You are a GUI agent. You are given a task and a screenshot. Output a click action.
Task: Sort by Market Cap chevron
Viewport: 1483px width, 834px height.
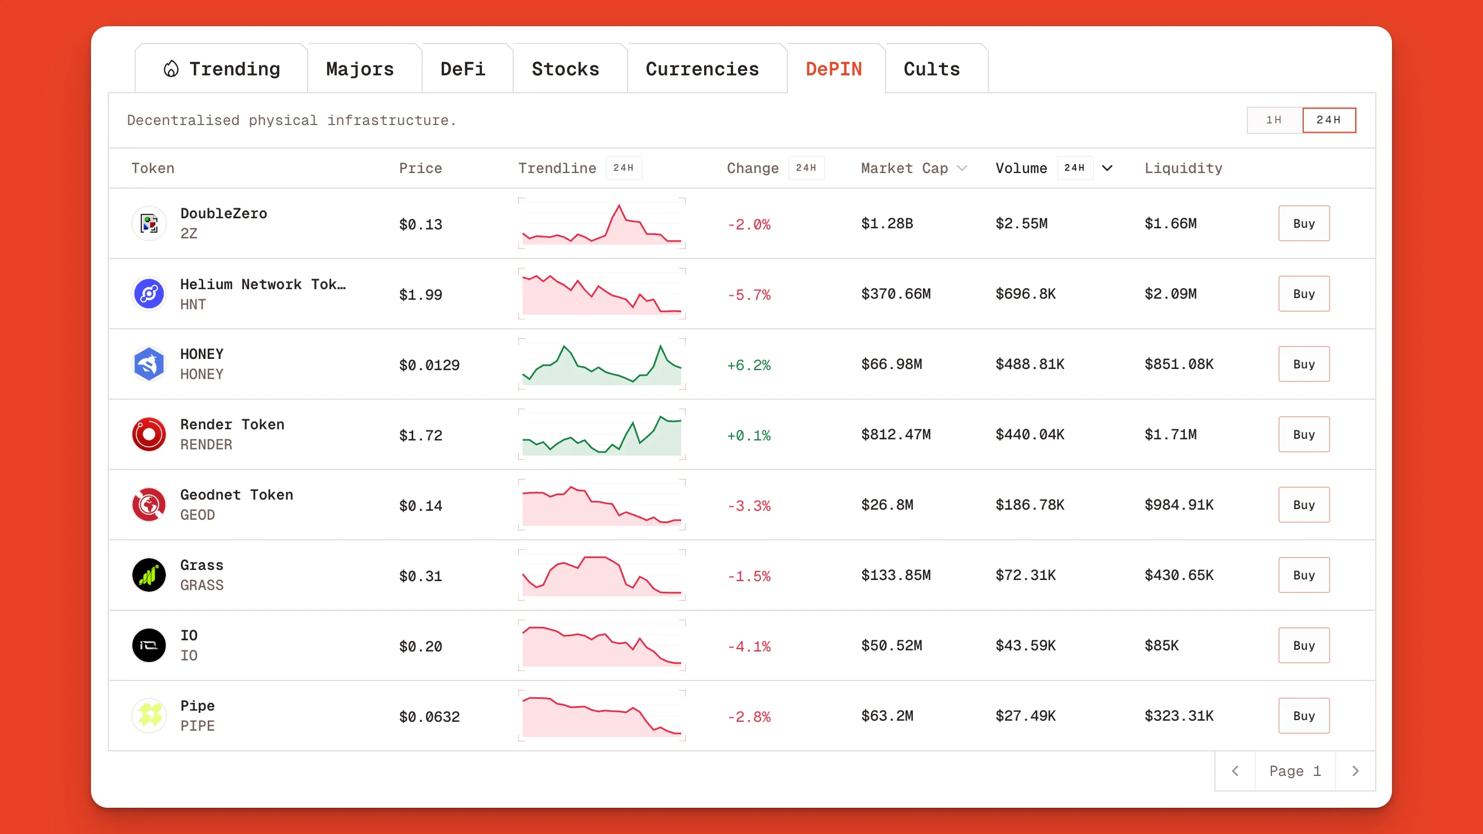(962, 168)
